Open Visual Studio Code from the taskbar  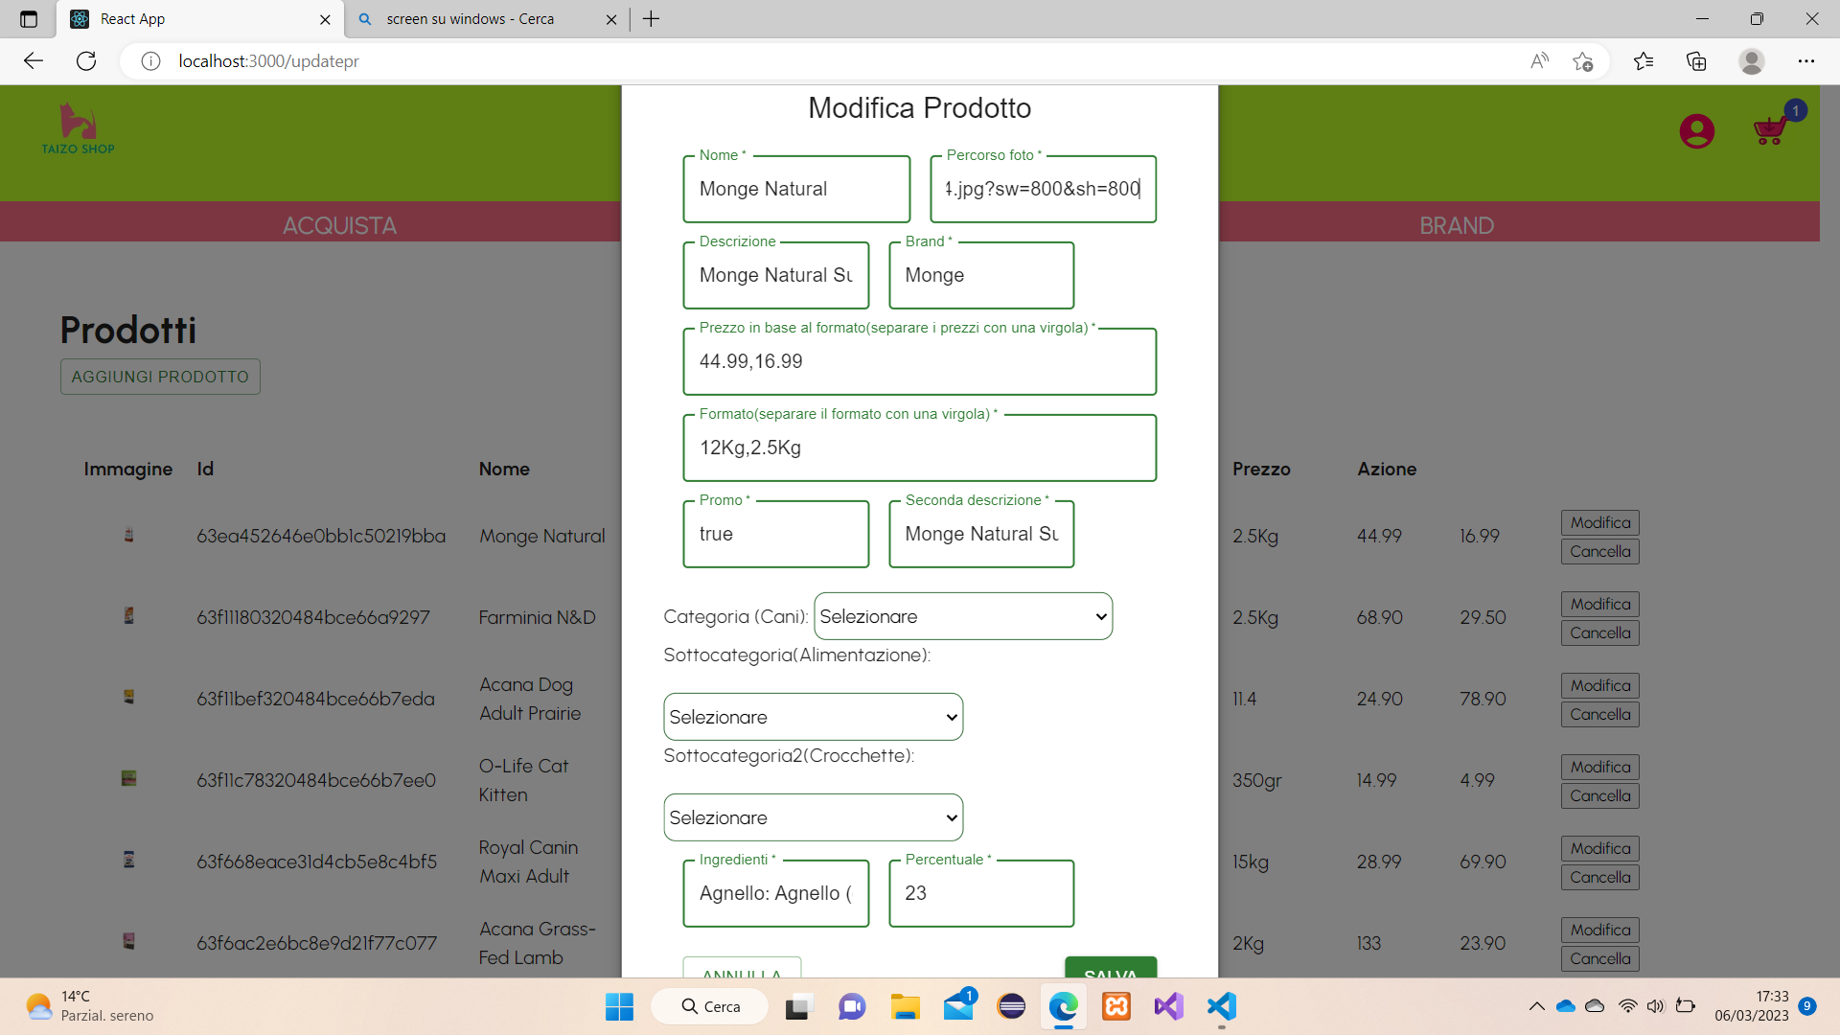point(1220,1006)
